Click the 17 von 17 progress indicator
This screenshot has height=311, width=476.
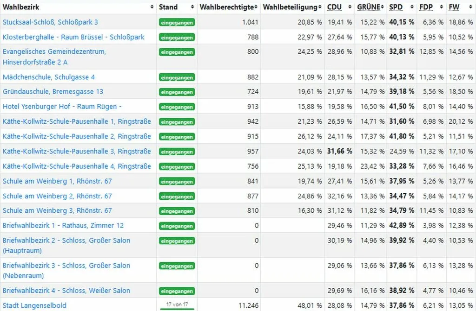tap(177, 305)
